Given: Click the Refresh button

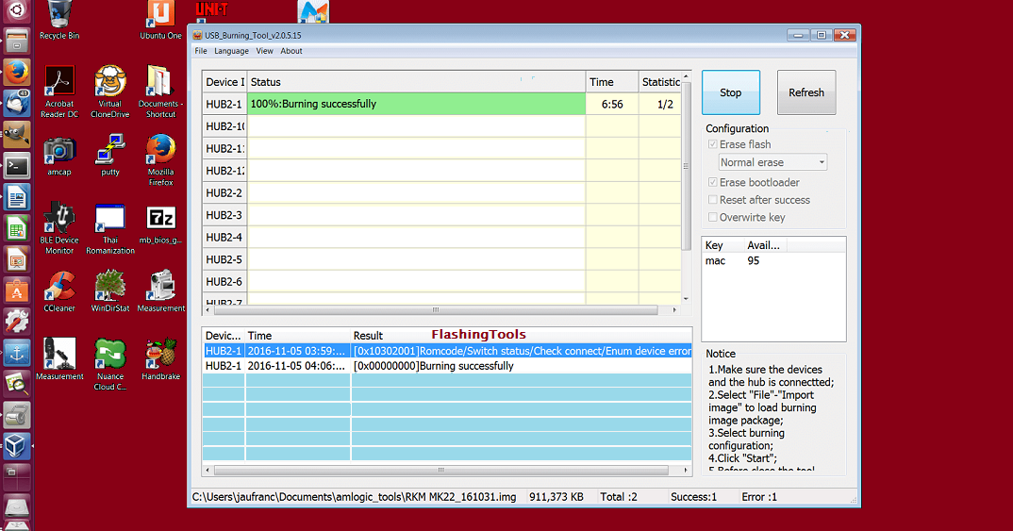Looking at the screenshot, I should (x=806, y=92).
